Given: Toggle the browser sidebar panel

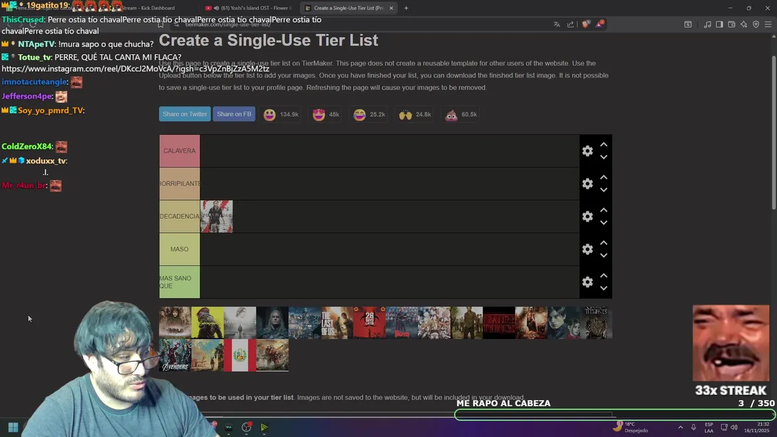Looking at the screenshot, I should click(719, 24).
